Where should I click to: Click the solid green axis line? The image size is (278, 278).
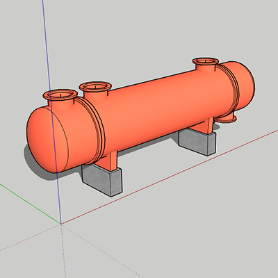(x=30, y=204)
